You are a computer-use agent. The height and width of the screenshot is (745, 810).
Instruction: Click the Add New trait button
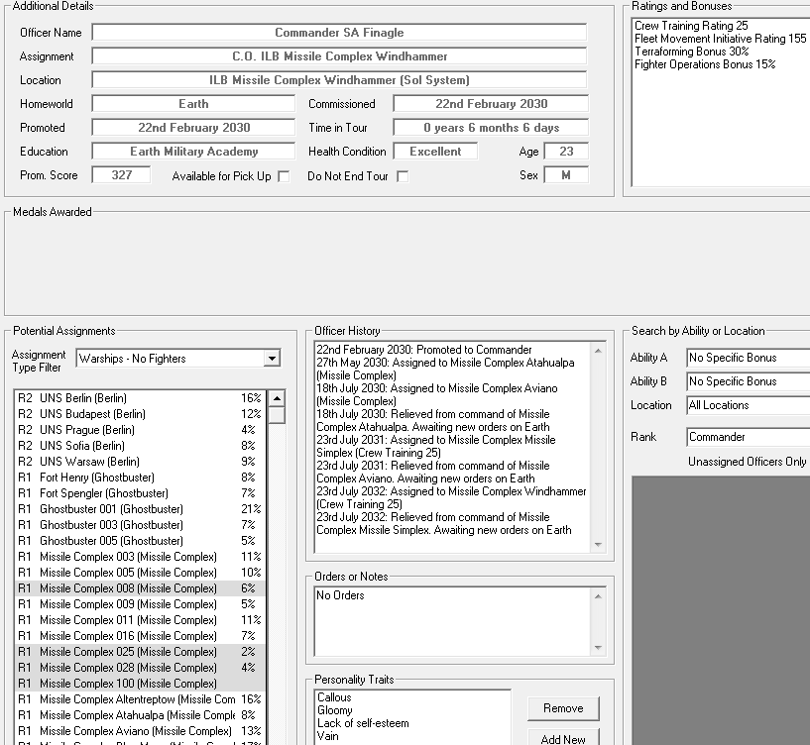pyautogui.click(x=563, y=738)
